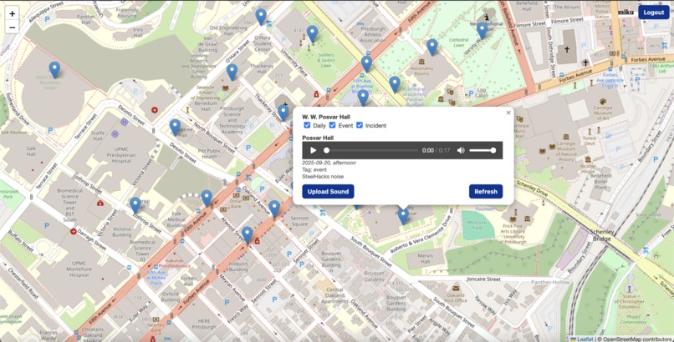This screenshot has width=674, height=342.
Task: Click the '2025-09-20, afternoon' date text
Action: [x=329, y=163]
